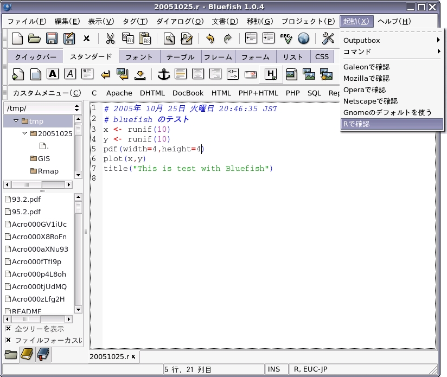Click the Undo arrow icon
The height and width of the screenshot is (377, 447).
[x=210, y=39]
